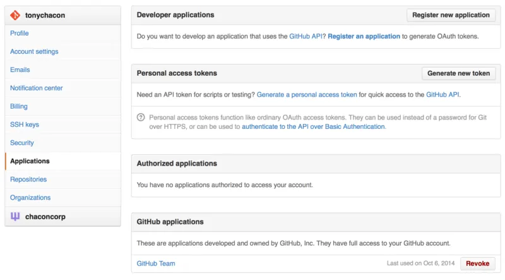Image resolution: width=505 pixels, height=280 pixels.
Task: Click the Authorized applications heading
Action: [x=177, y=164]
